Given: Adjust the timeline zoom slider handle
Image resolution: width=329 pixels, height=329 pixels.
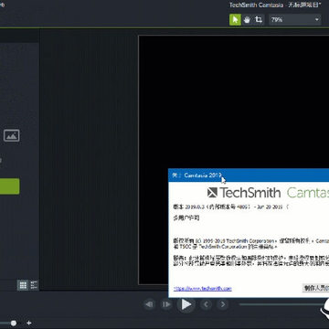Looking at the screenshot, I should [x=14, y=324].
